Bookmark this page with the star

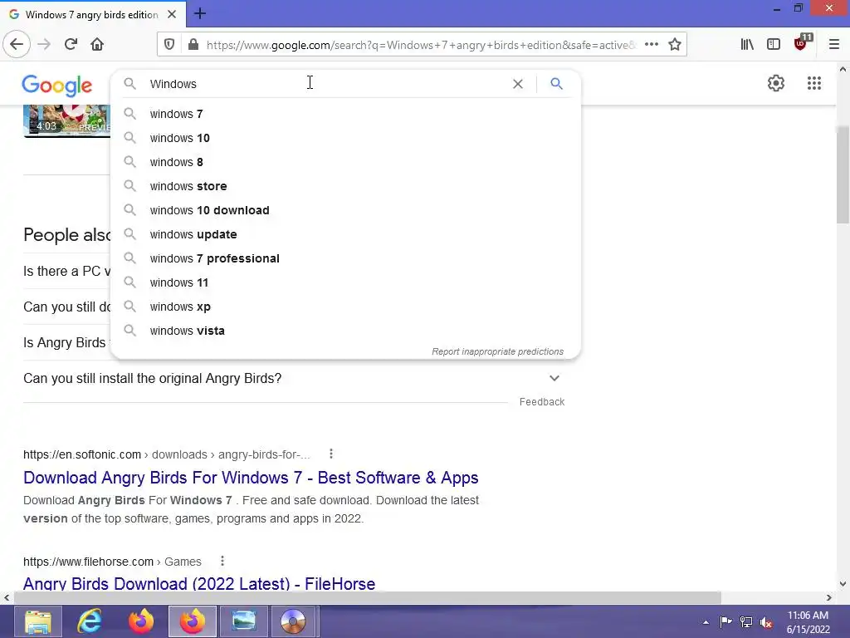point(674,45)
